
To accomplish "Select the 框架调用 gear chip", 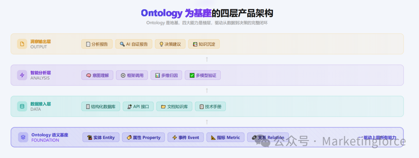I will [132, 75].
